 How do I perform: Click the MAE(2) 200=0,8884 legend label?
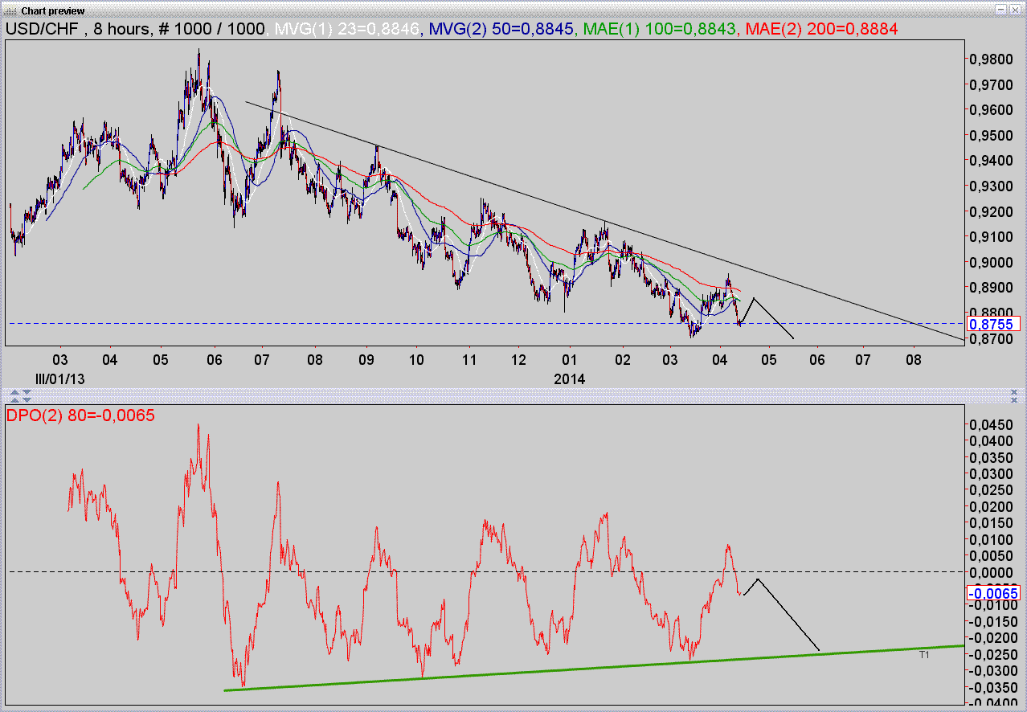[x=821, y=29]
